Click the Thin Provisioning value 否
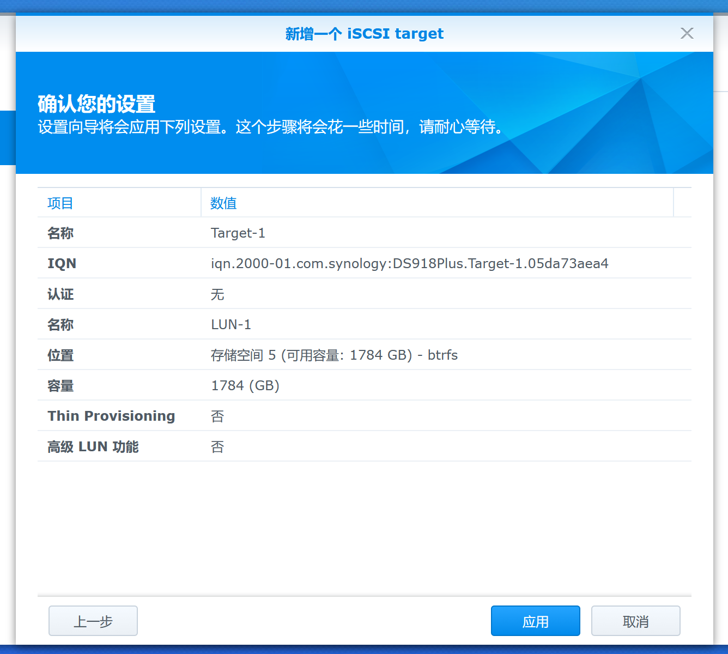 coord(217,416)
